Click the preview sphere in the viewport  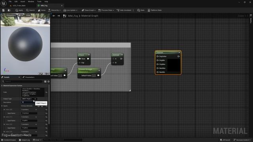pyautogui.click(x=25, y=44)
